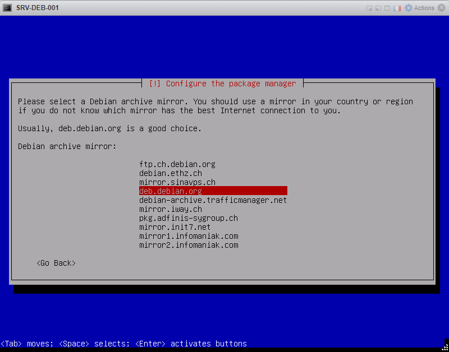The image size is (449, 352).
Task: Click the Debian archive mirror label
Action: pos(67,146)
